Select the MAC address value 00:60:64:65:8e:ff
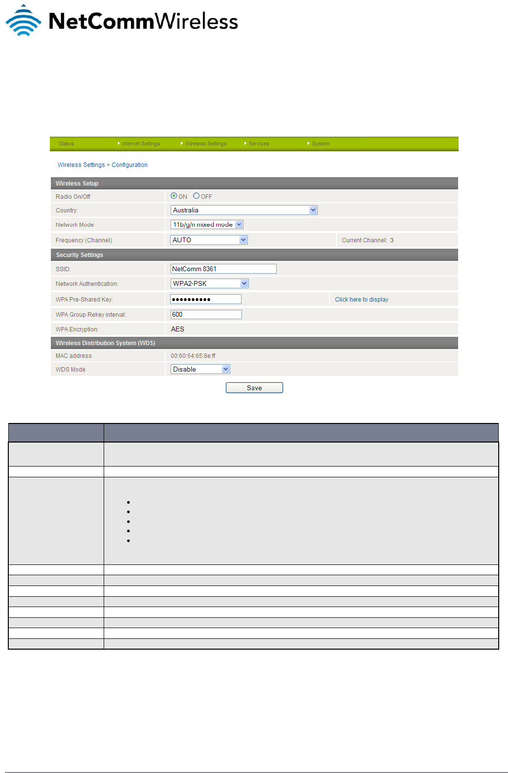508x773 pixels. 193,356
